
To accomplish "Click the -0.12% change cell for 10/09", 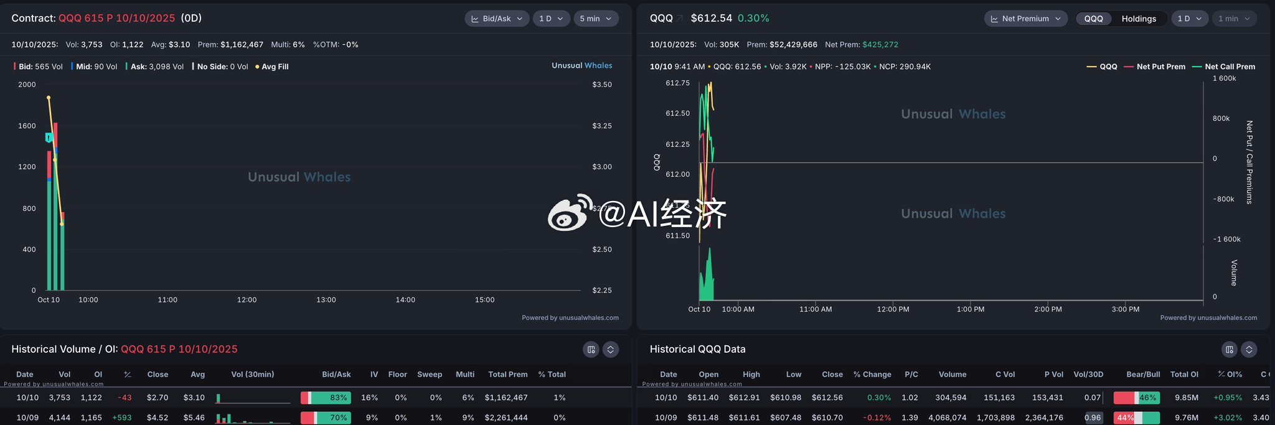I will [877, 418].
